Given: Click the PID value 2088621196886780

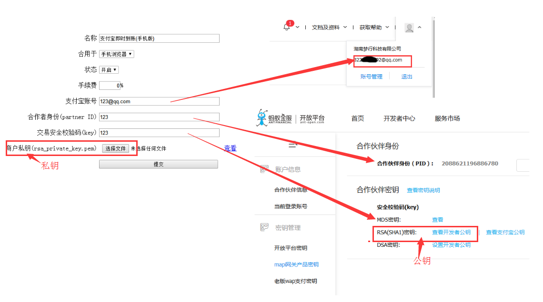Looking at the screenshot, I should pyautogui.click(x=470, y=163).
